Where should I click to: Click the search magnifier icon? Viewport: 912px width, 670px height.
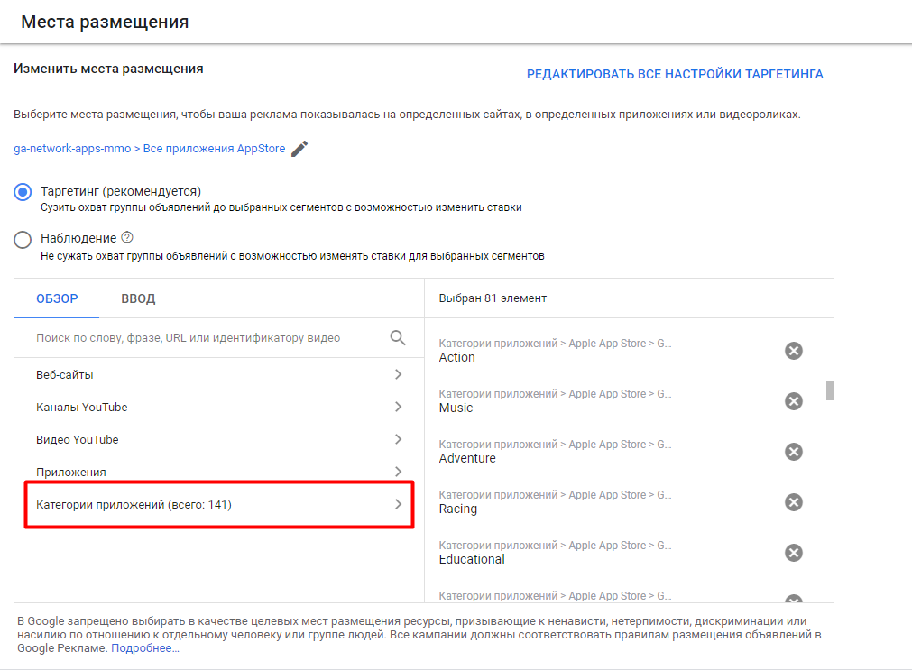[x=398, y=338]
